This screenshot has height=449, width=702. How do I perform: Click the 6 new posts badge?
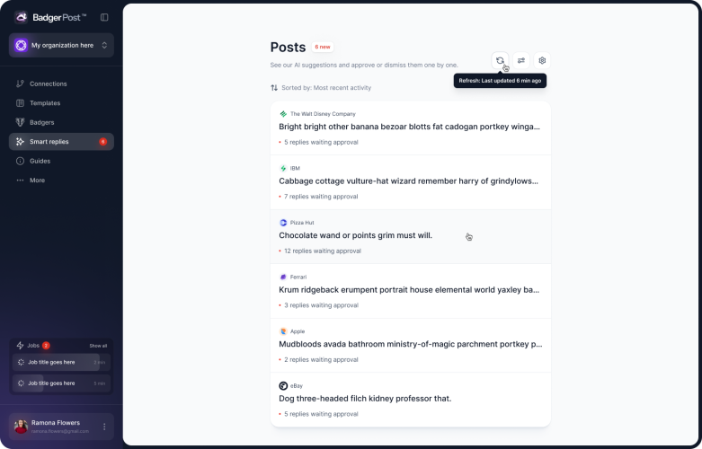pyautogui.click(x=323, y=47)
